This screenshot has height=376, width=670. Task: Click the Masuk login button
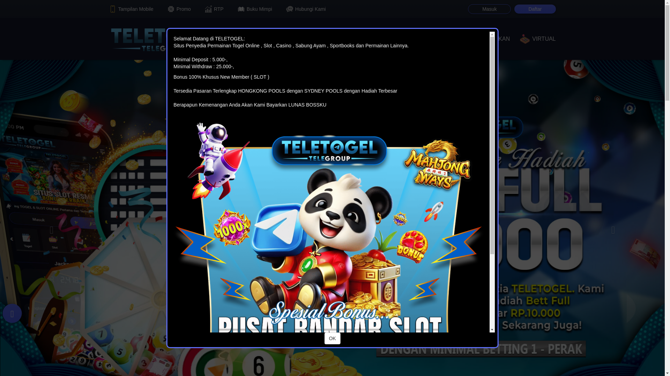(489, 9)
